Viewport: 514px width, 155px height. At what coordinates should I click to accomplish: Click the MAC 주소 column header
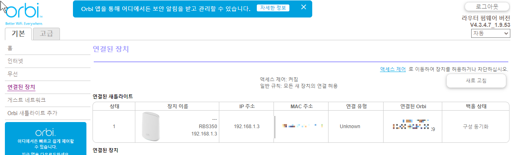click(301, 107)
